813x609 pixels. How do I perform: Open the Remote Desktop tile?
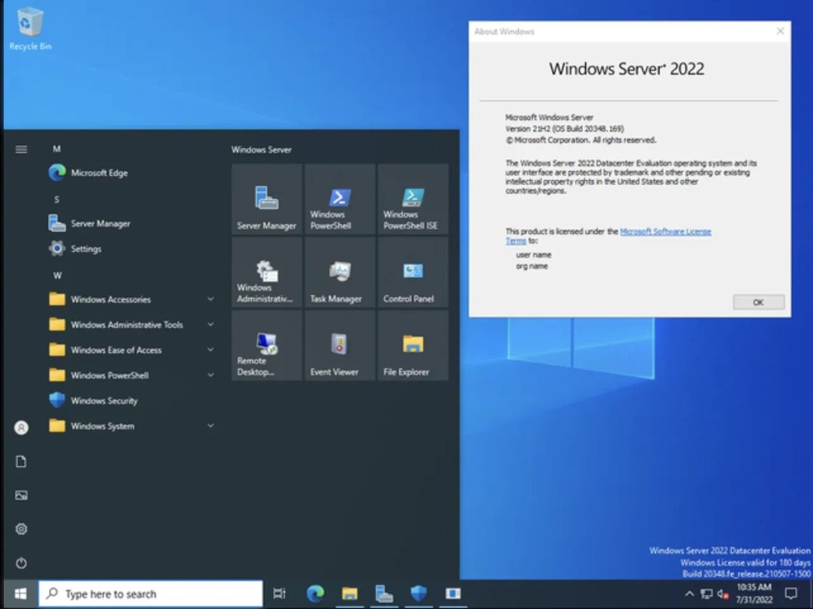click(267, 346)
